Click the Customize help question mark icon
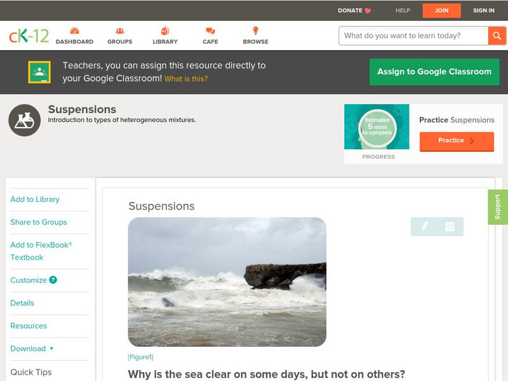The image size is (508, 381). 53,280
